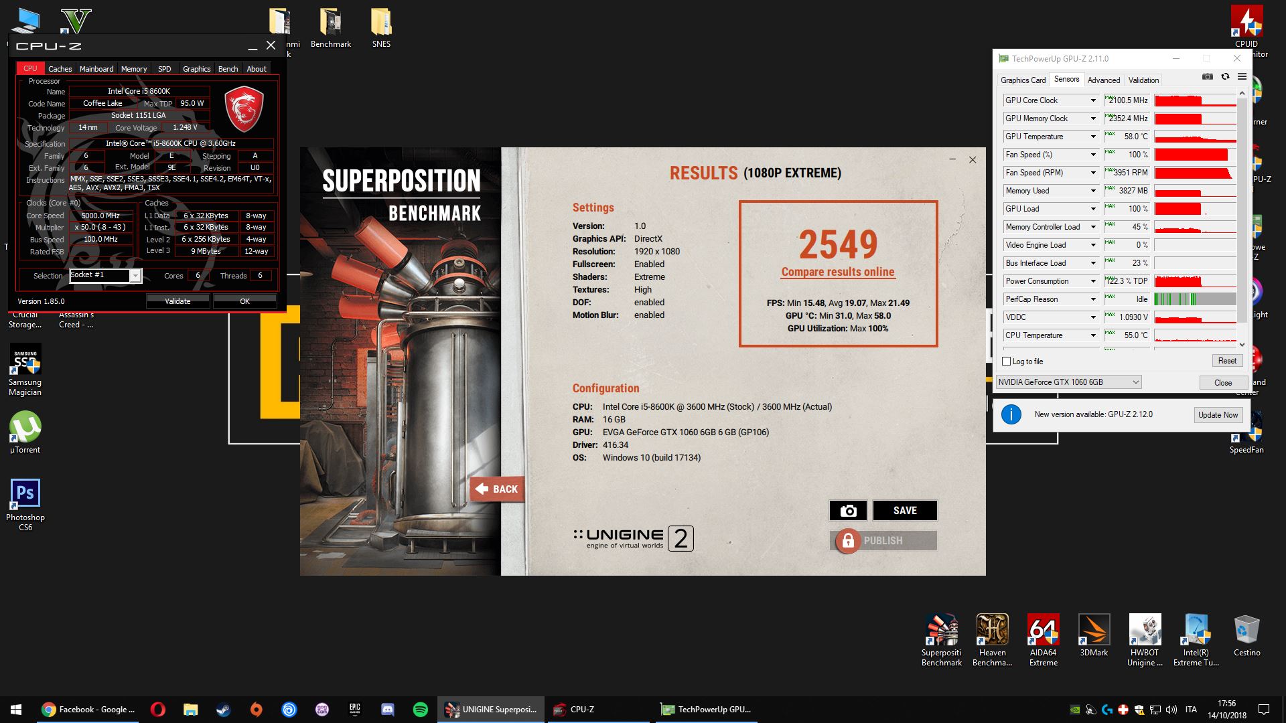Click the BACK button in Superposition
The image size is (1286, 723).
click(x=497, y=489)
